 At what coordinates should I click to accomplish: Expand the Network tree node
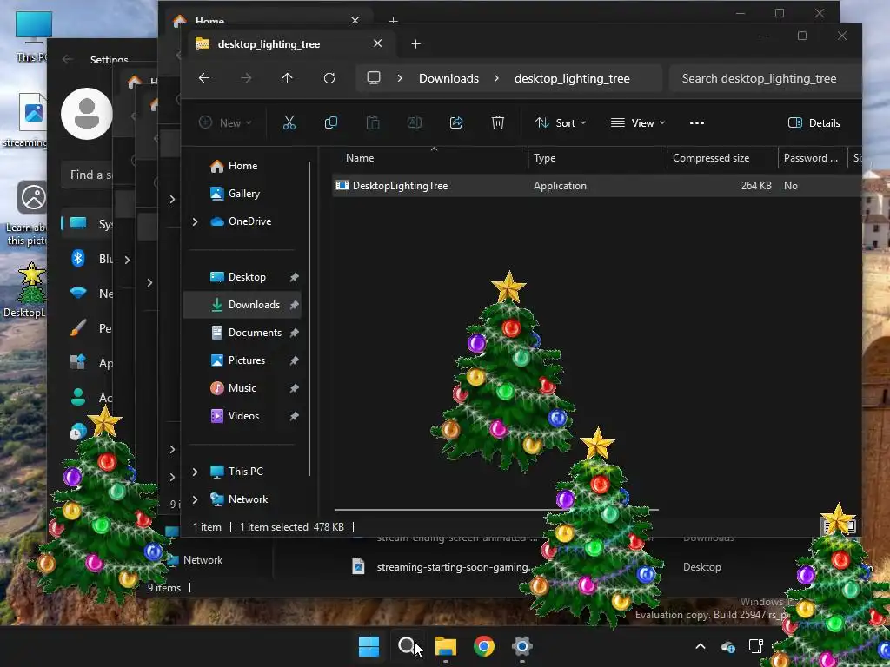(x=195, y=499)
